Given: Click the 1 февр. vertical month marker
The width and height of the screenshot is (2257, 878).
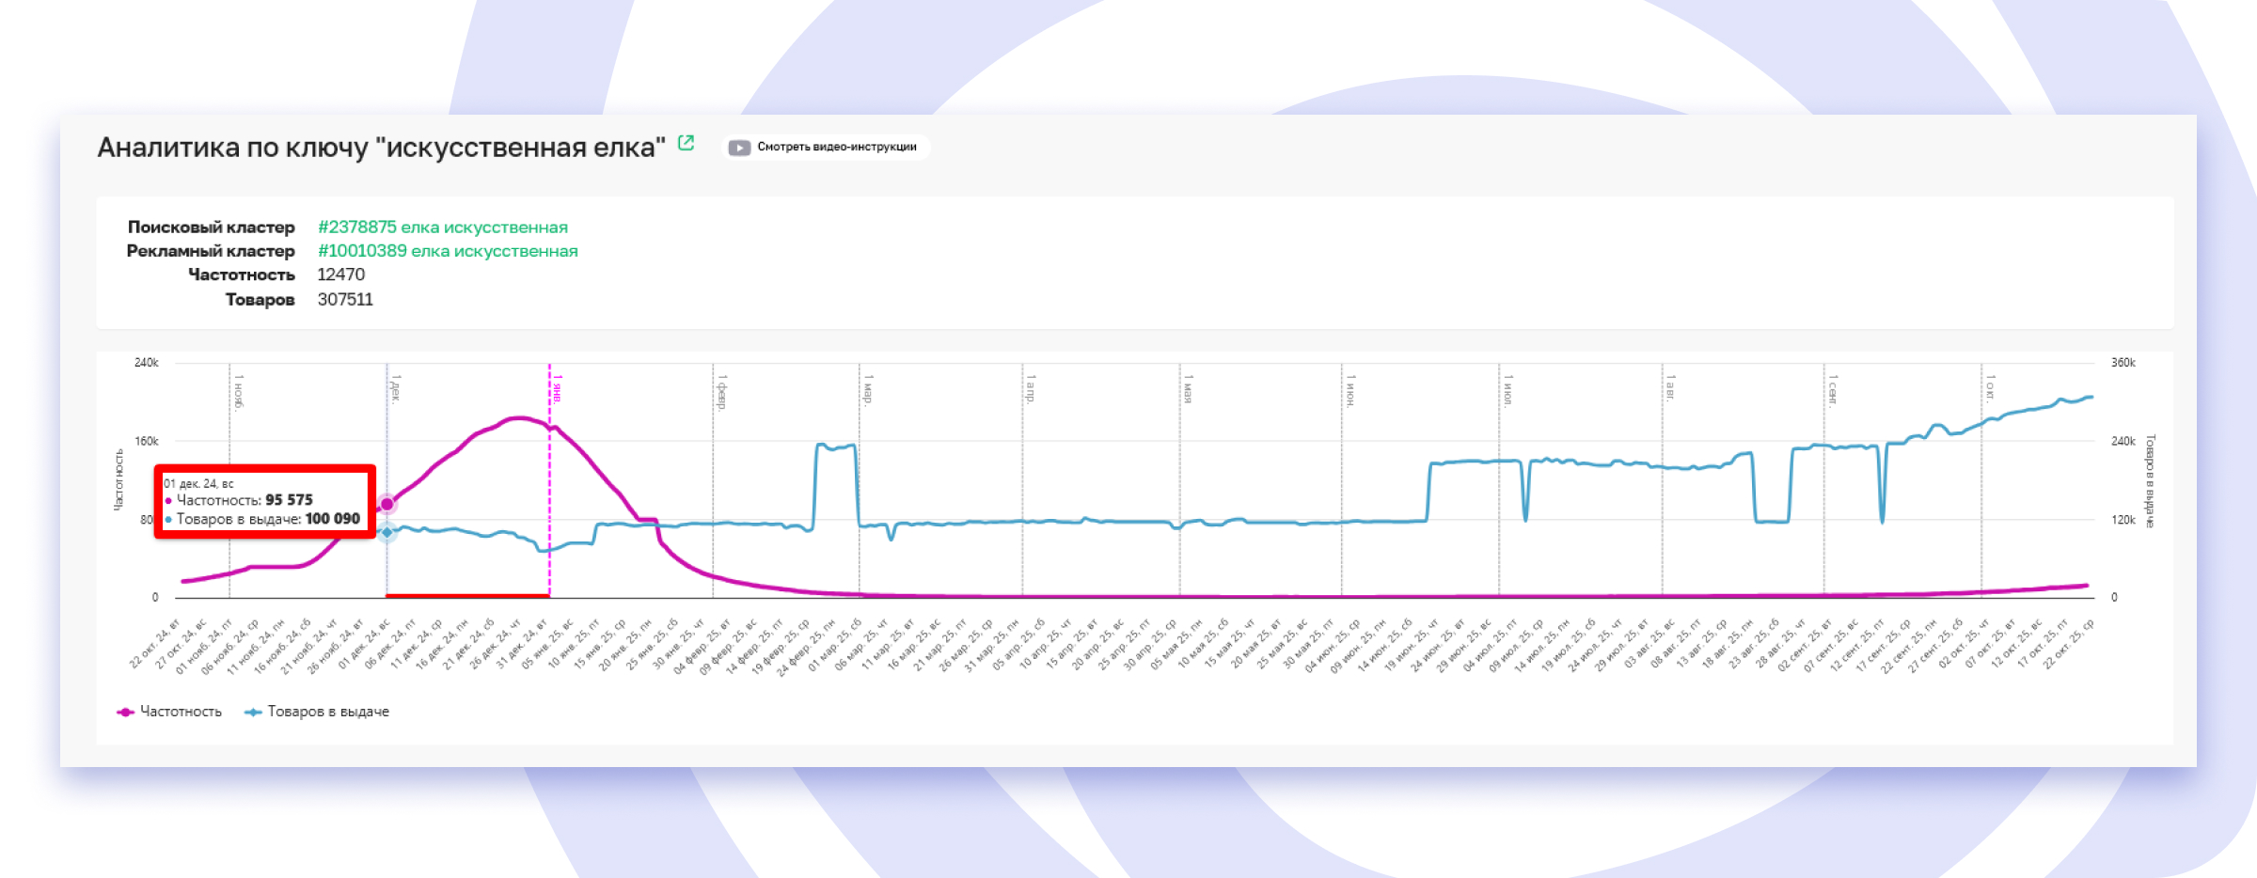Looking at the screenshot, I should (713, 470).
